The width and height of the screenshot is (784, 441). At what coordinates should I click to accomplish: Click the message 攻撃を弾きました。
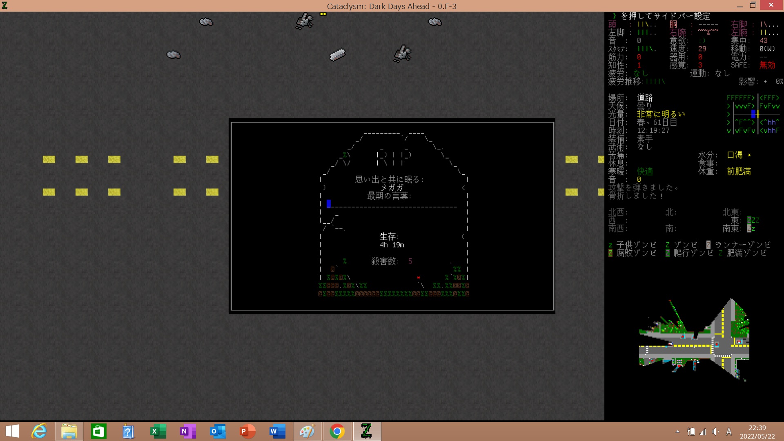644,187
